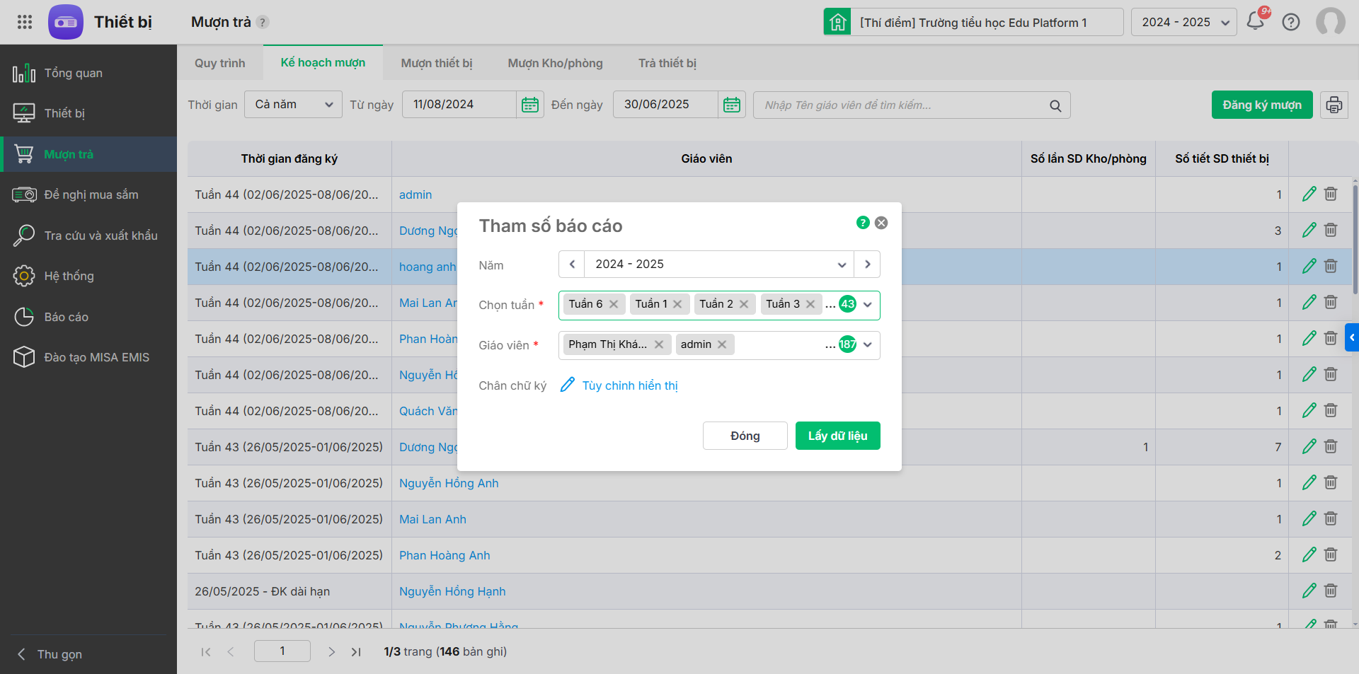Open Thiết bị in sidebar

88,113
